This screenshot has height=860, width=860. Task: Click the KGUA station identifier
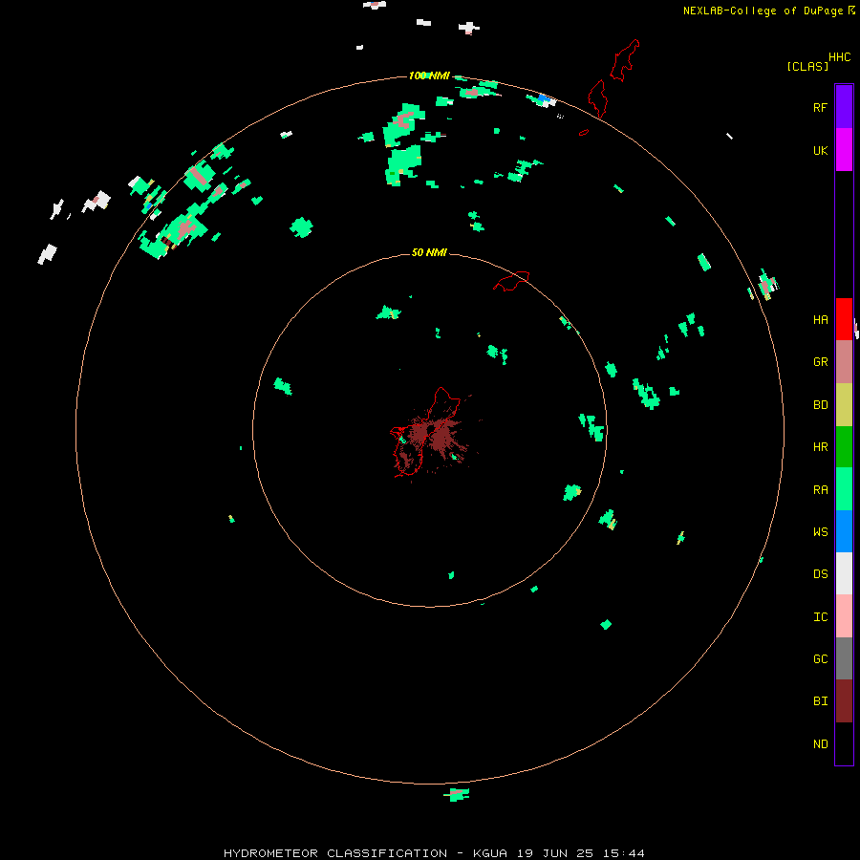[490, 853]
